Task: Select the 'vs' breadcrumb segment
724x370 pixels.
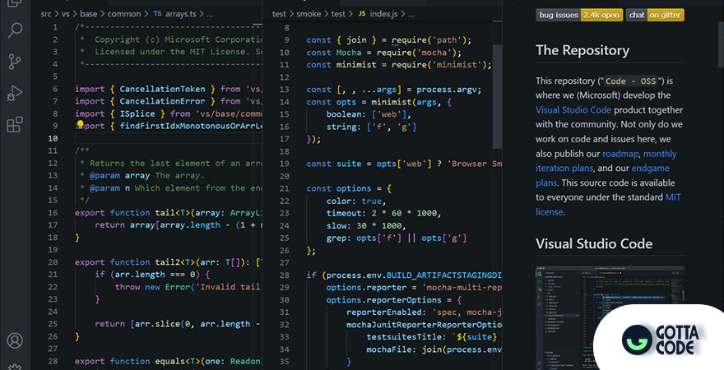Action: coord(66,14)
